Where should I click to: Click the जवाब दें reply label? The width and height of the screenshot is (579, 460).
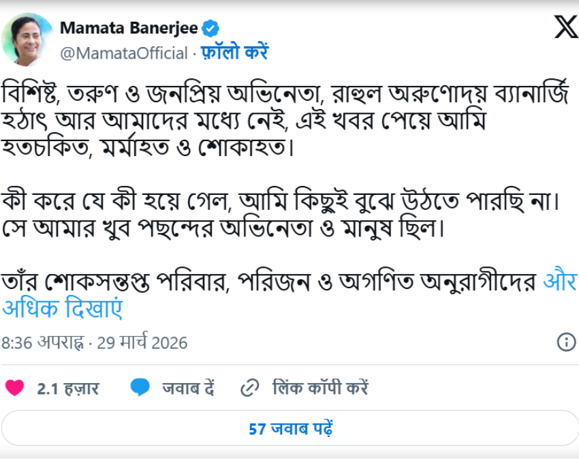tap(188, 388)
